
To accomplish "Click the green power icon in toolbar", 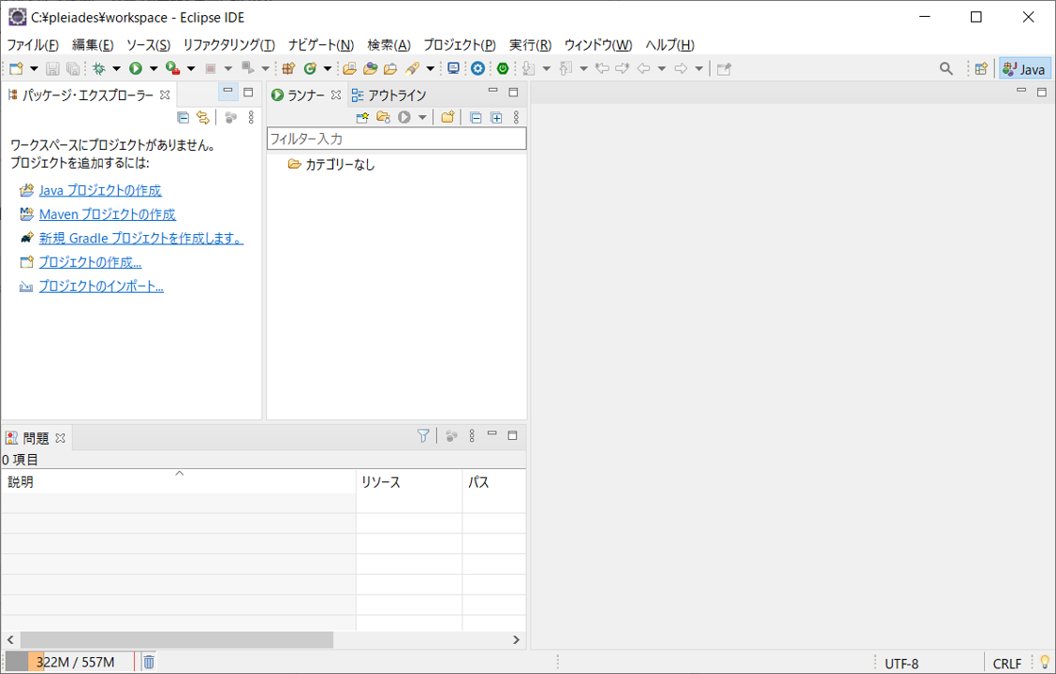I will pyautogui.click(x=503, y=68).
